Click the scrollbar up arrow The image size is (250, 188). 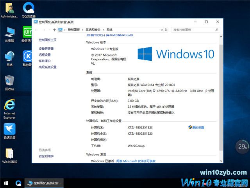pyautogui.click(x=221, y=36)
